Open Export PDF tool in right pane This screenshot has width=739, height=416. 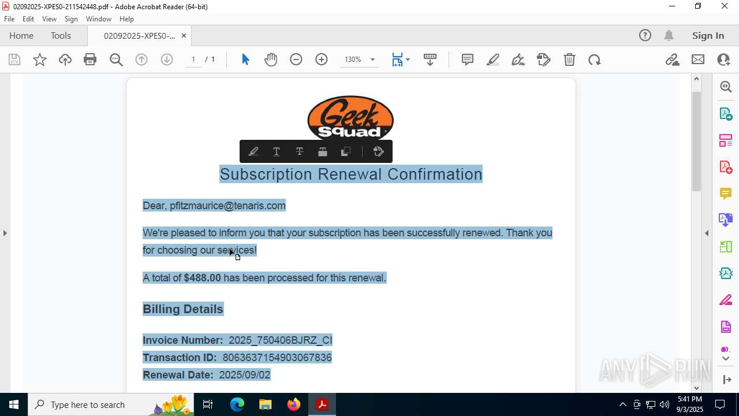pyautogui.click(x=726, y=113)
